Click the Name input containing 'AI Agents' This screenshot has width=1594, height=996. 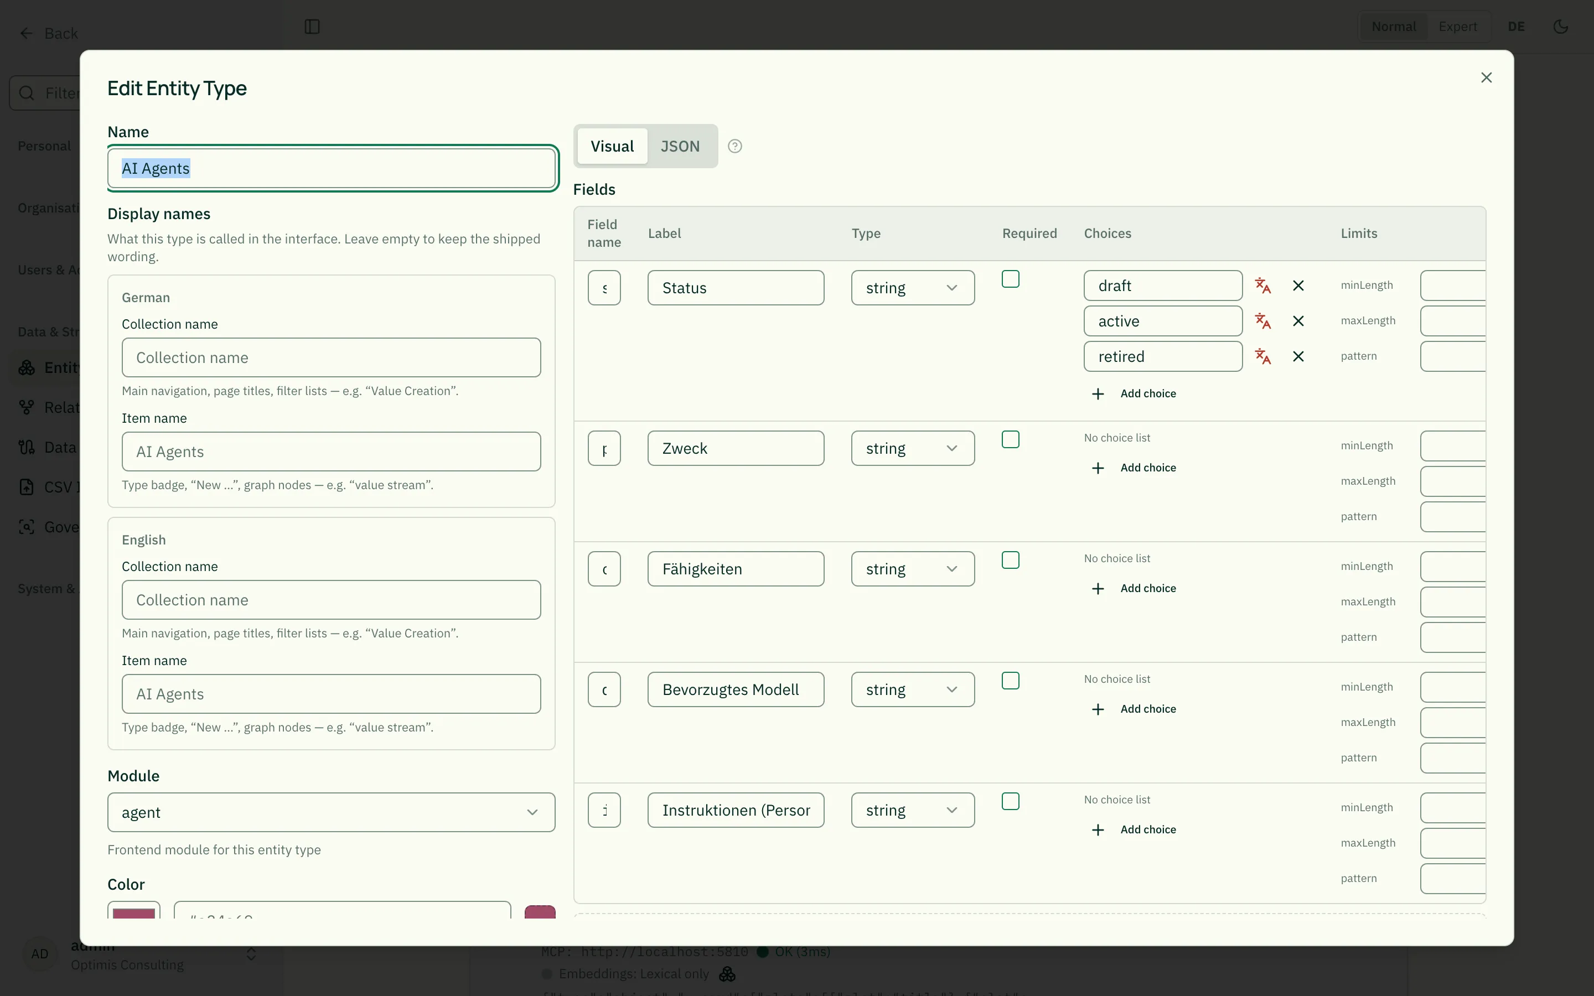click(332, 169)
